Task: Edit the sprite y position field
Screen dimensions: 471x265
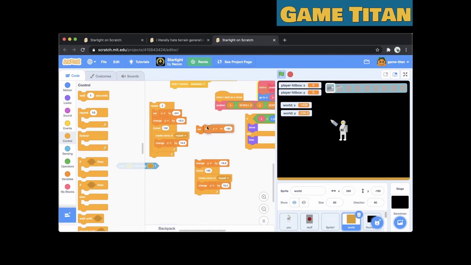Action: (378, 191)
